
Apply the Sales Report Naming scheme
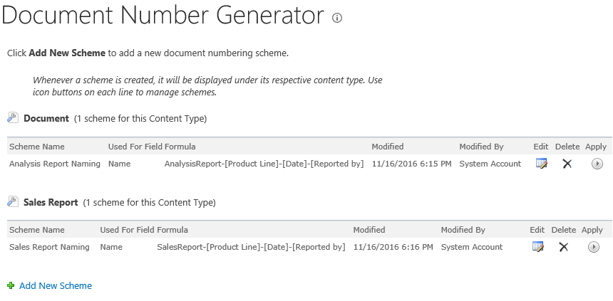593,247
